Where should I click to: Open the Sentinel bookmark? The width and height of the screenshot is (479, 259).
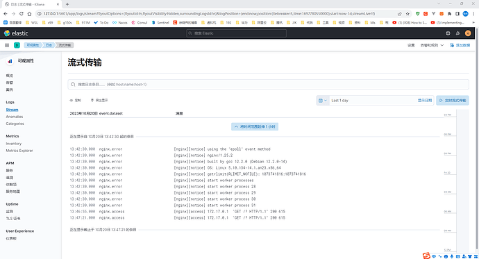[160, 23]
